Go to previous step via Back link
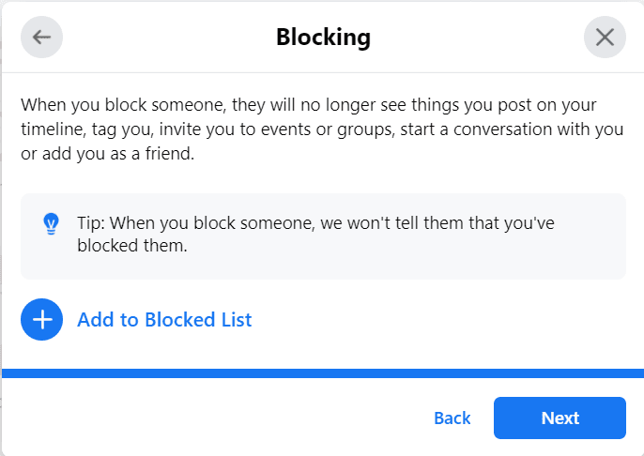The image size is (644, 456). pos(452,418)
